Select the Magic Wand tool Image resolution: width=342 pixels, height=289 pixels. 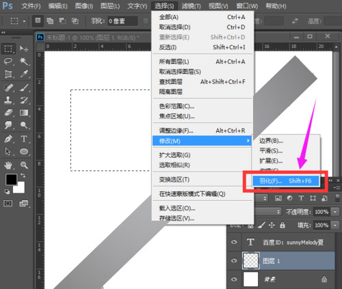coord(24,61)
